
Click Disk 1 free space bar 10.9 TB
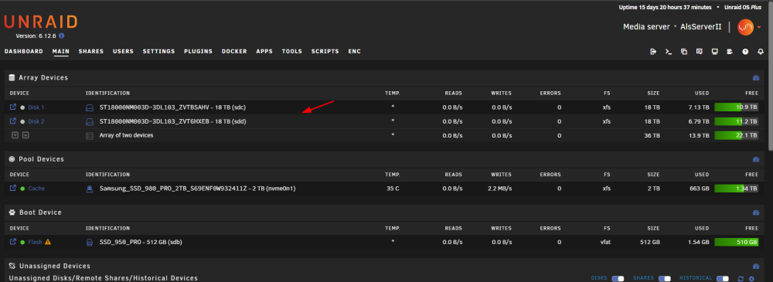[x=737, y=107]
